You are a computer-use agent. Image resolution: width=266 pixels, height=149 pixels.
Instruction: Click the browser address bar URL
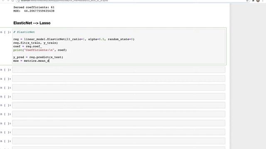click(64, 1)
